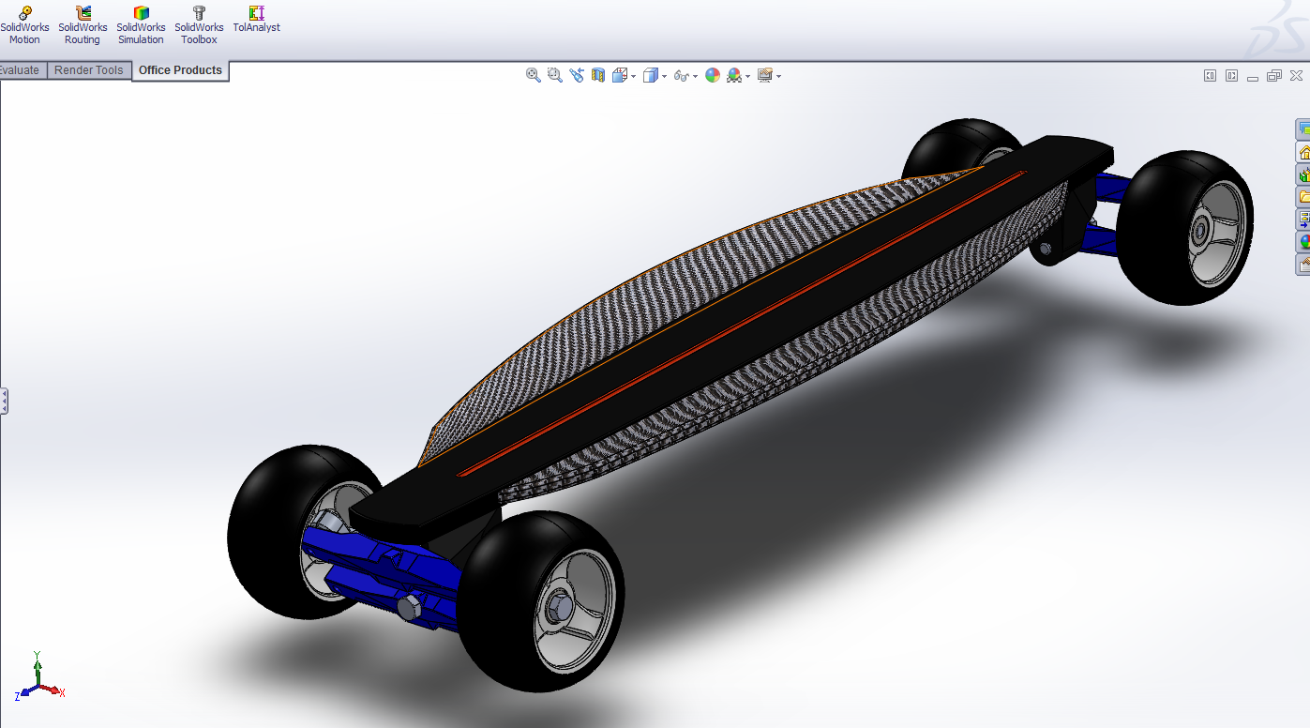This screenshot has height=728, width=1310.
Task: Open the topmost task pane chat-bubble tab
Action: (x=1303, y=129)
